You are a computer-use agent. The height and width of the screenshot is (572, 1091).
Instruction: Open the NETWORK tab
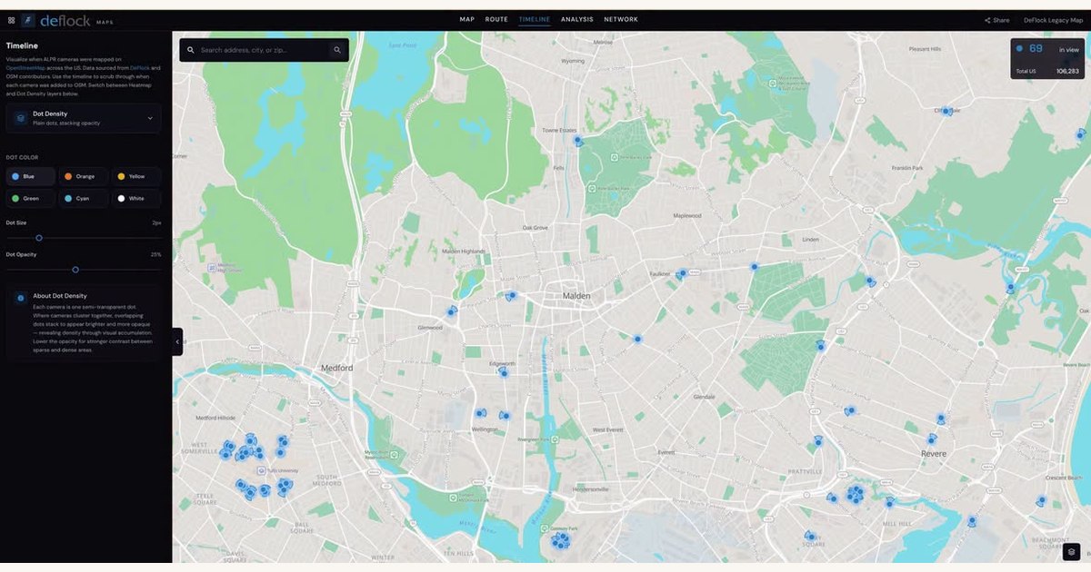click(x=621, y=19)
